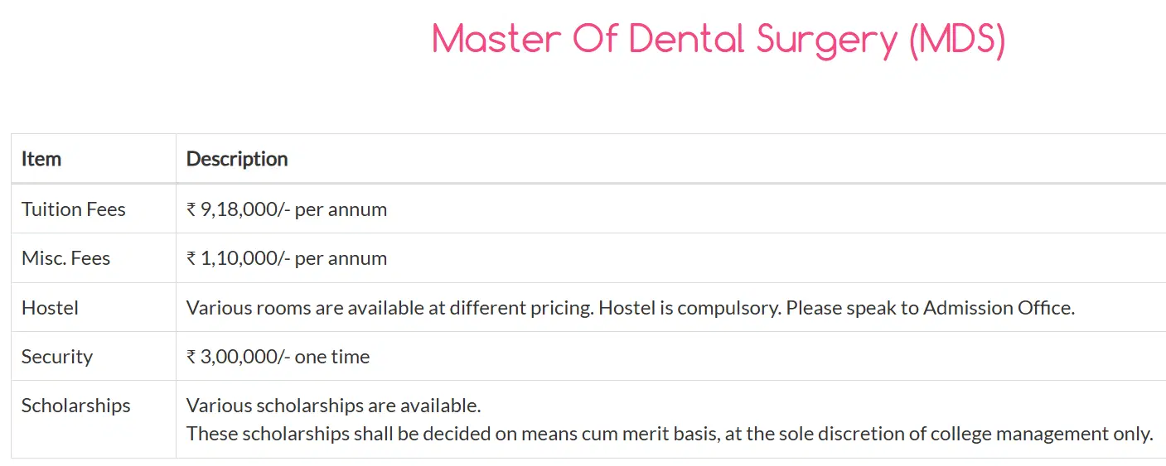Click the Scholarships row label
The height and width of the screenshot is (466, 1166).
(76, 406)
